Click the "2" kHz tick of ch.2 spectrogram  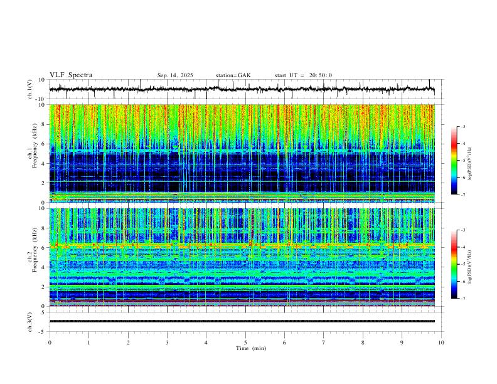pos(43,287)
